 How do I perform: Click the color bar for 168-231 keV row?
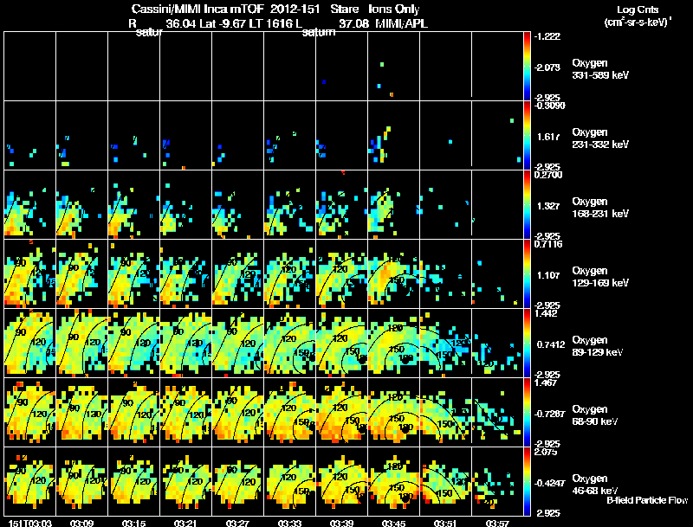tap(527, 205)
